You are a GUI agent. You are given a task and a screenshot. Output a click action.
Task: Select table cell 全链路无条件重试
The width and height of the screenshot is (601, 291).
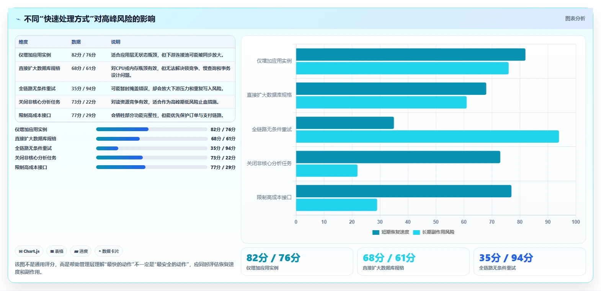[37, 89]
